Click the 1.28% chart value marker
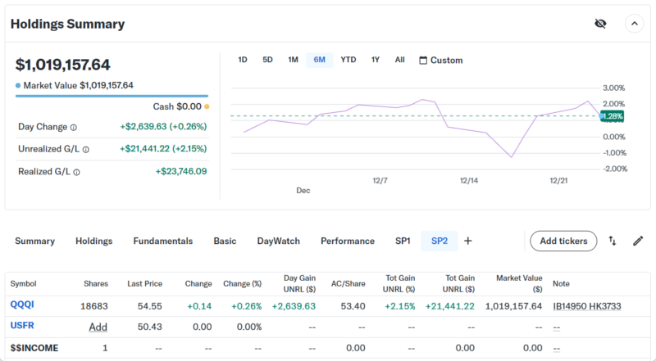The width and height of the screenshot is (656, 361). tap(612, 116)
